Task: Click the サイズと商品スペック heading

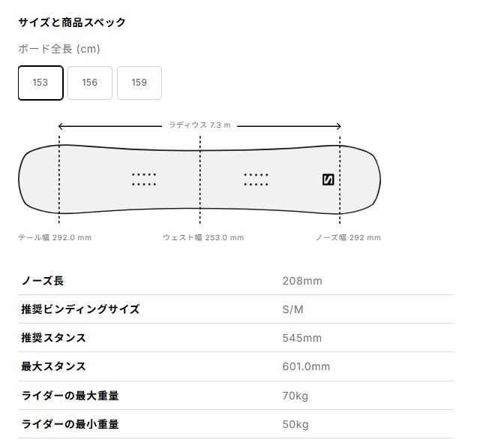Action: [x=72, y=23]
